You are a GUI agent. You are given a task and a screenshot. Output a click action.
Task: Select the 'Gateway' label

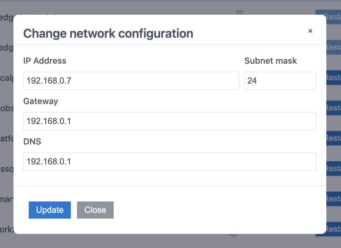click(x=41, y=101)
